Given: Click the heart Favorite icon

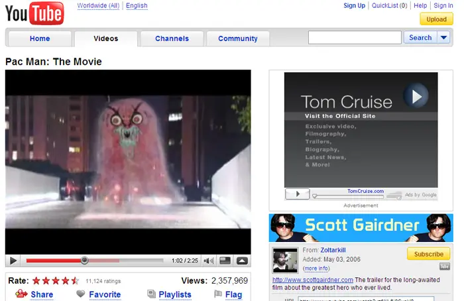Looking at the screenshot, I should 80,294.
